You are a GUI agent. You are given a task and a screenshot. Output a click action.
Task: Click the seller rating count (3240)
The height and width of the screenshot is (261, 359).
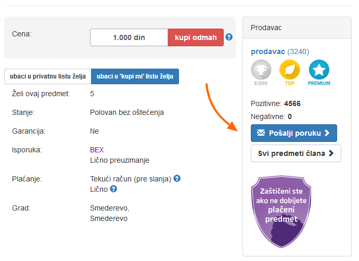click(x=298, y=51)
